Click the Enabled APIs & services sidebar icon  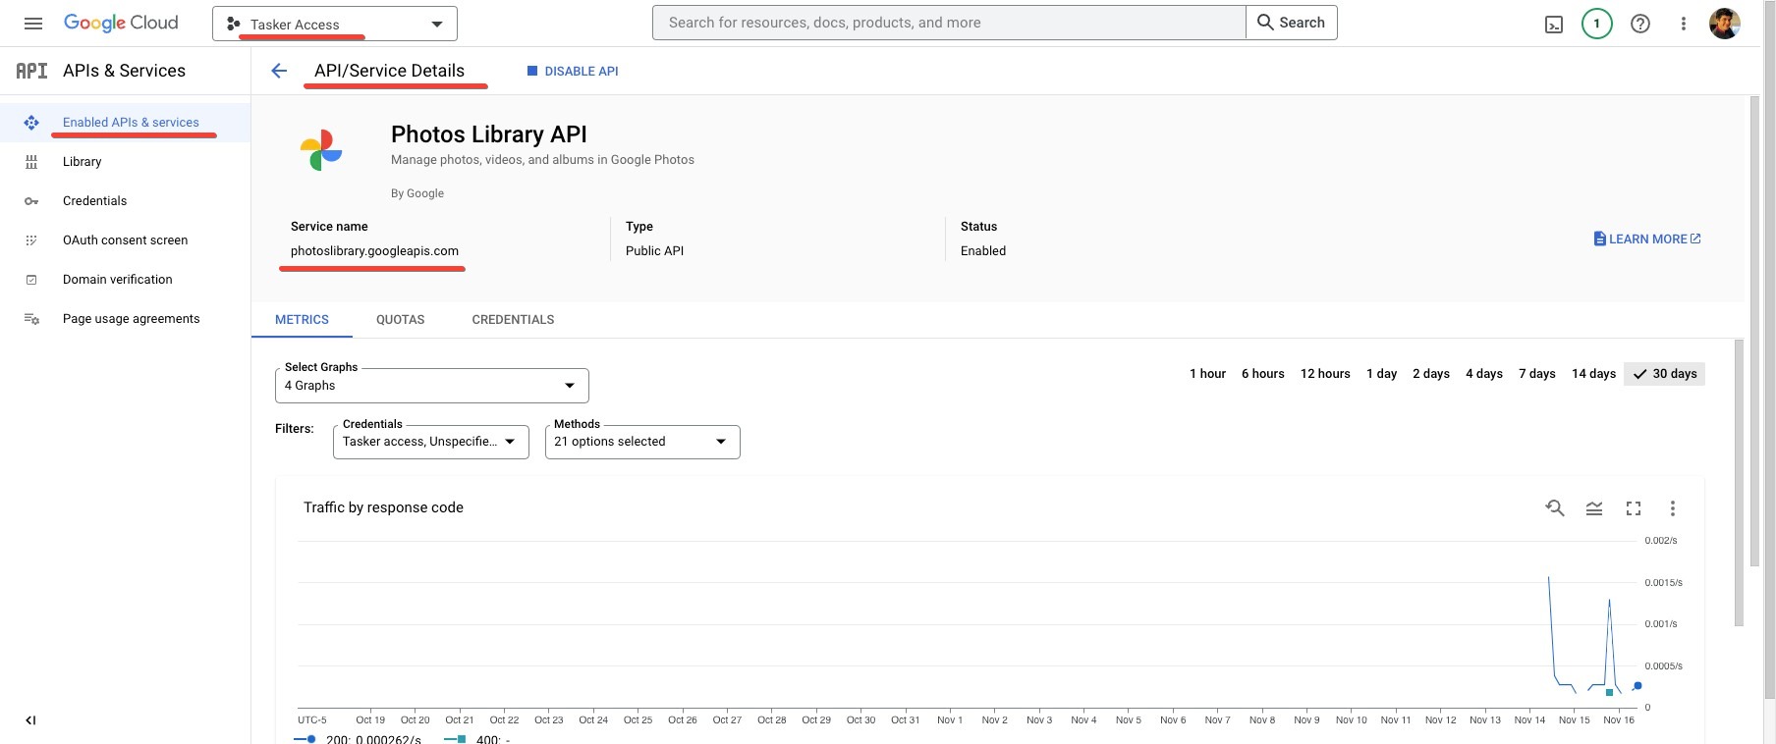(31, 123)
